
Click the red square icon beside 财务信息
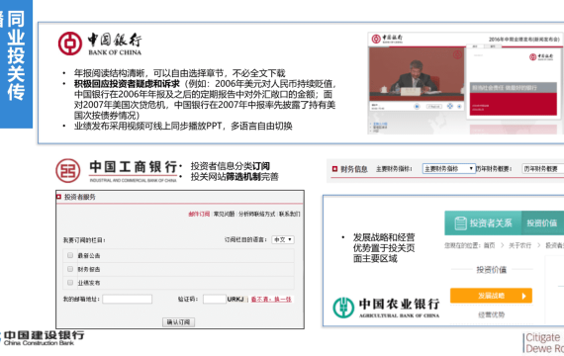334,169
